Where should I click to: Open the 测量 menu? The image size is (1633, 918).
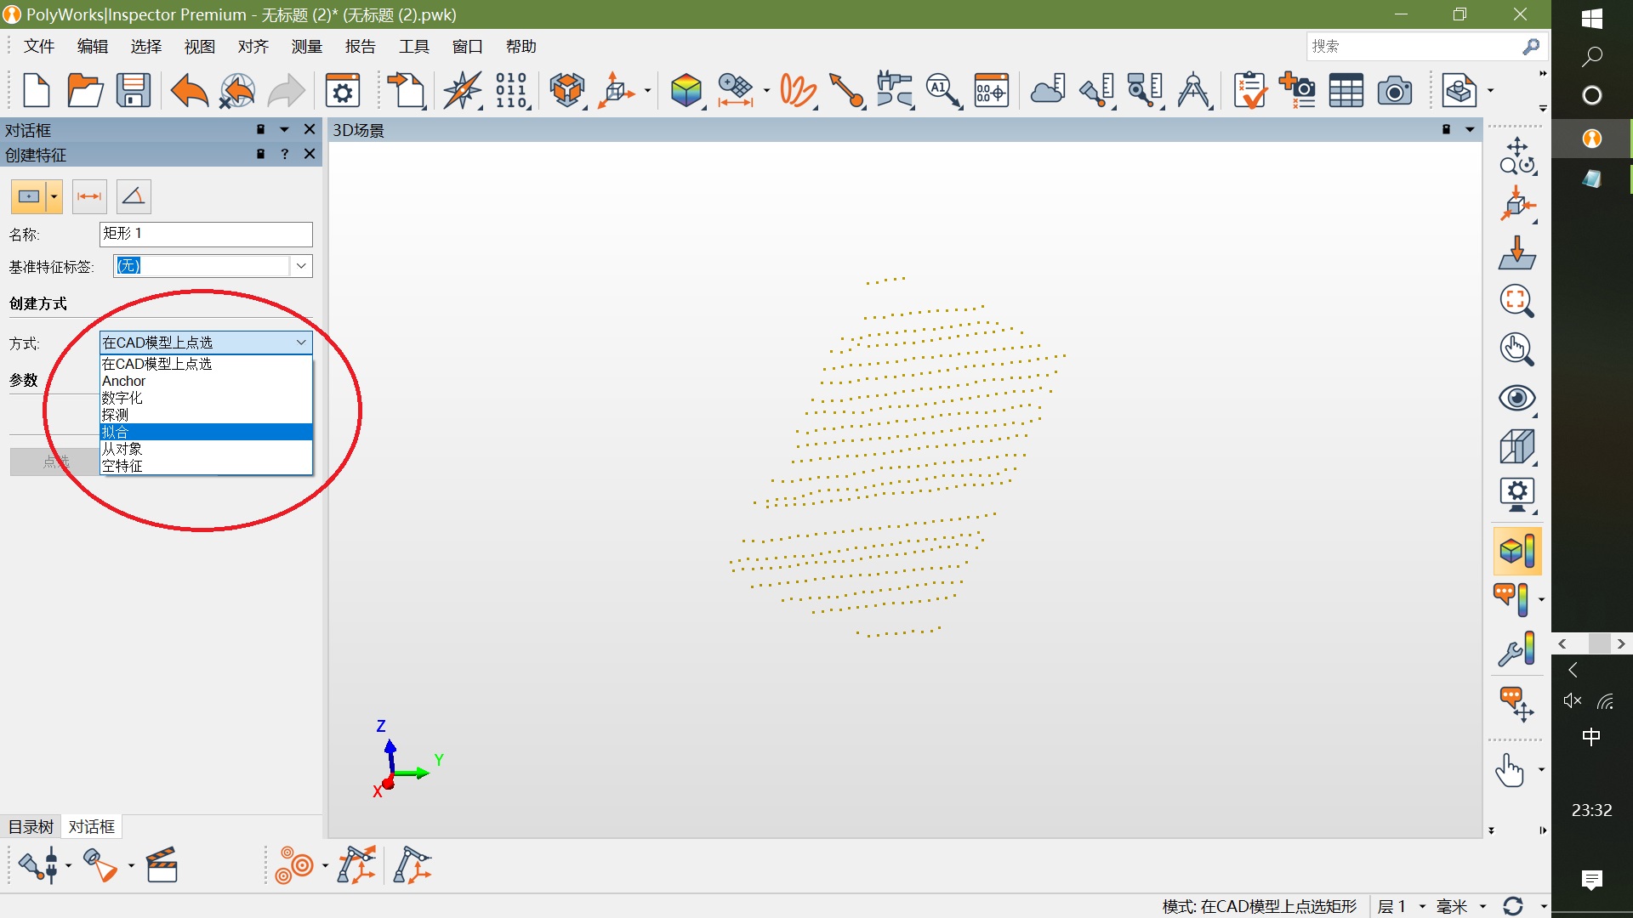tap(306, 47)
